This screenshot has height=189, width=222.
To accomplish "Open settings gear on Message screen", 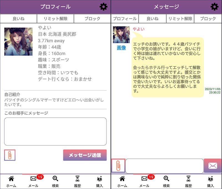I will point(215,7).
